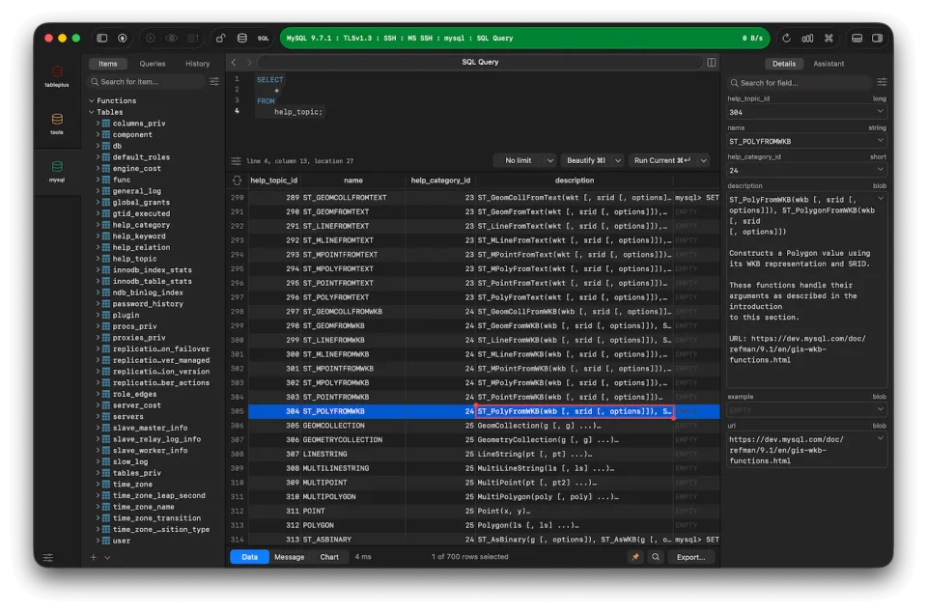The height and width of the screenshot is (612, 927).
Task: Click the item filter icon beside search
Action: tap(214, 81)
